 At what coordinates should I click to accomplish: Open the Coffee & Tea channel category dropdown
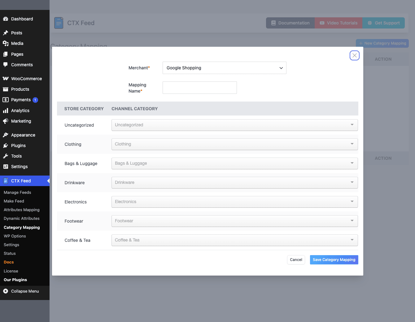pos(235,240)
